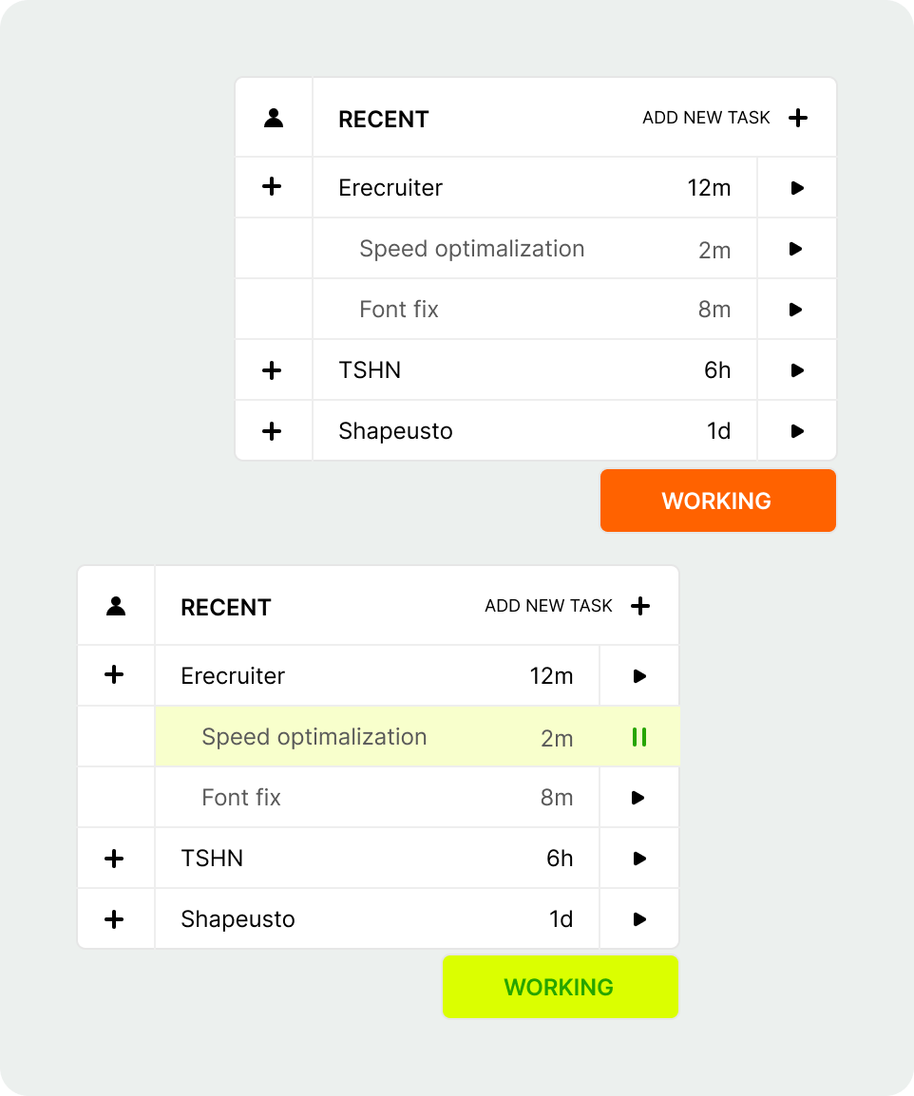This screenshot has height=1096, width=914.
Task: Select the RECENT heading in bottom panel
Action: coord(226,608)
